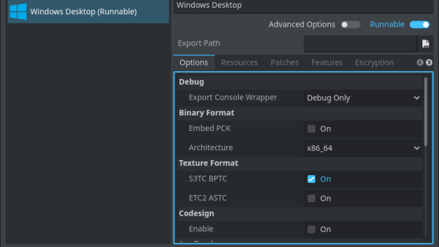This screenshot has width=439, height=247.
Task: Open the Export Path file browser icon
Action: coord(425,43)
